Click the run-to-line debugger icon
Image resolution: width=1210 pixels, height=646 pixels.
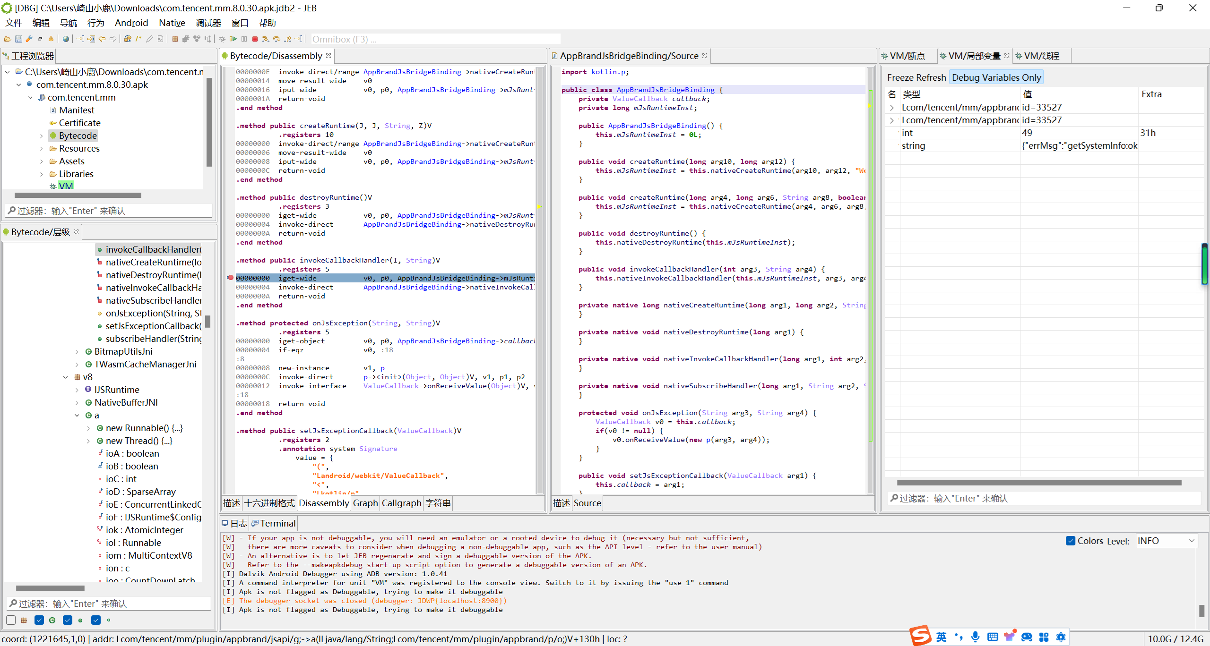(298, 39)
